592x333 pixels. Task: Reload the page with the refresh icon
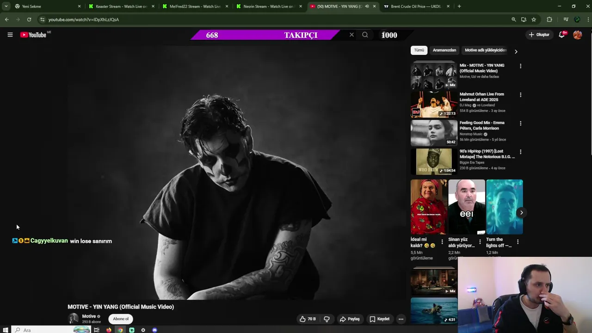click(29, 19)
